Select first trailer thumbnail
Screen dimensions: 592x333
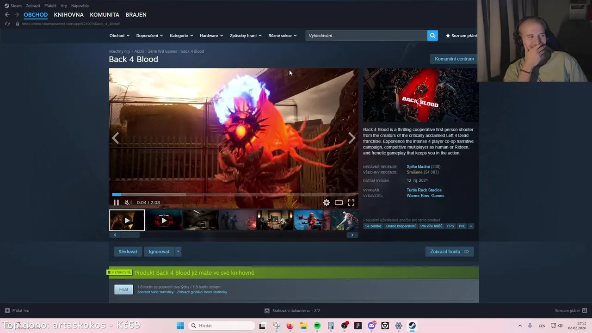pos(127,220)
